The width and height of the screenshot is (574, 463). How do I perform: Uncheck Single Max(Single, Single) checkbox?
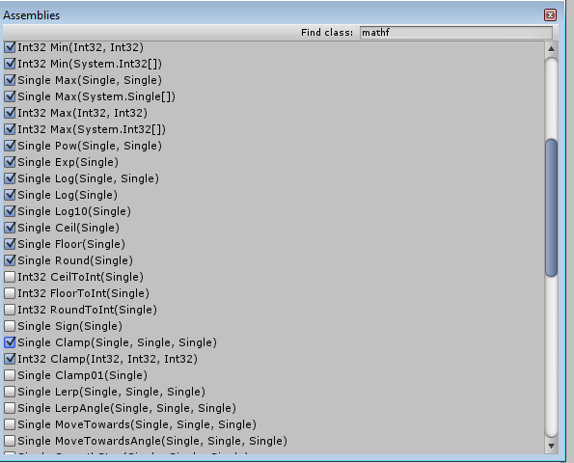tap(10, 80)
